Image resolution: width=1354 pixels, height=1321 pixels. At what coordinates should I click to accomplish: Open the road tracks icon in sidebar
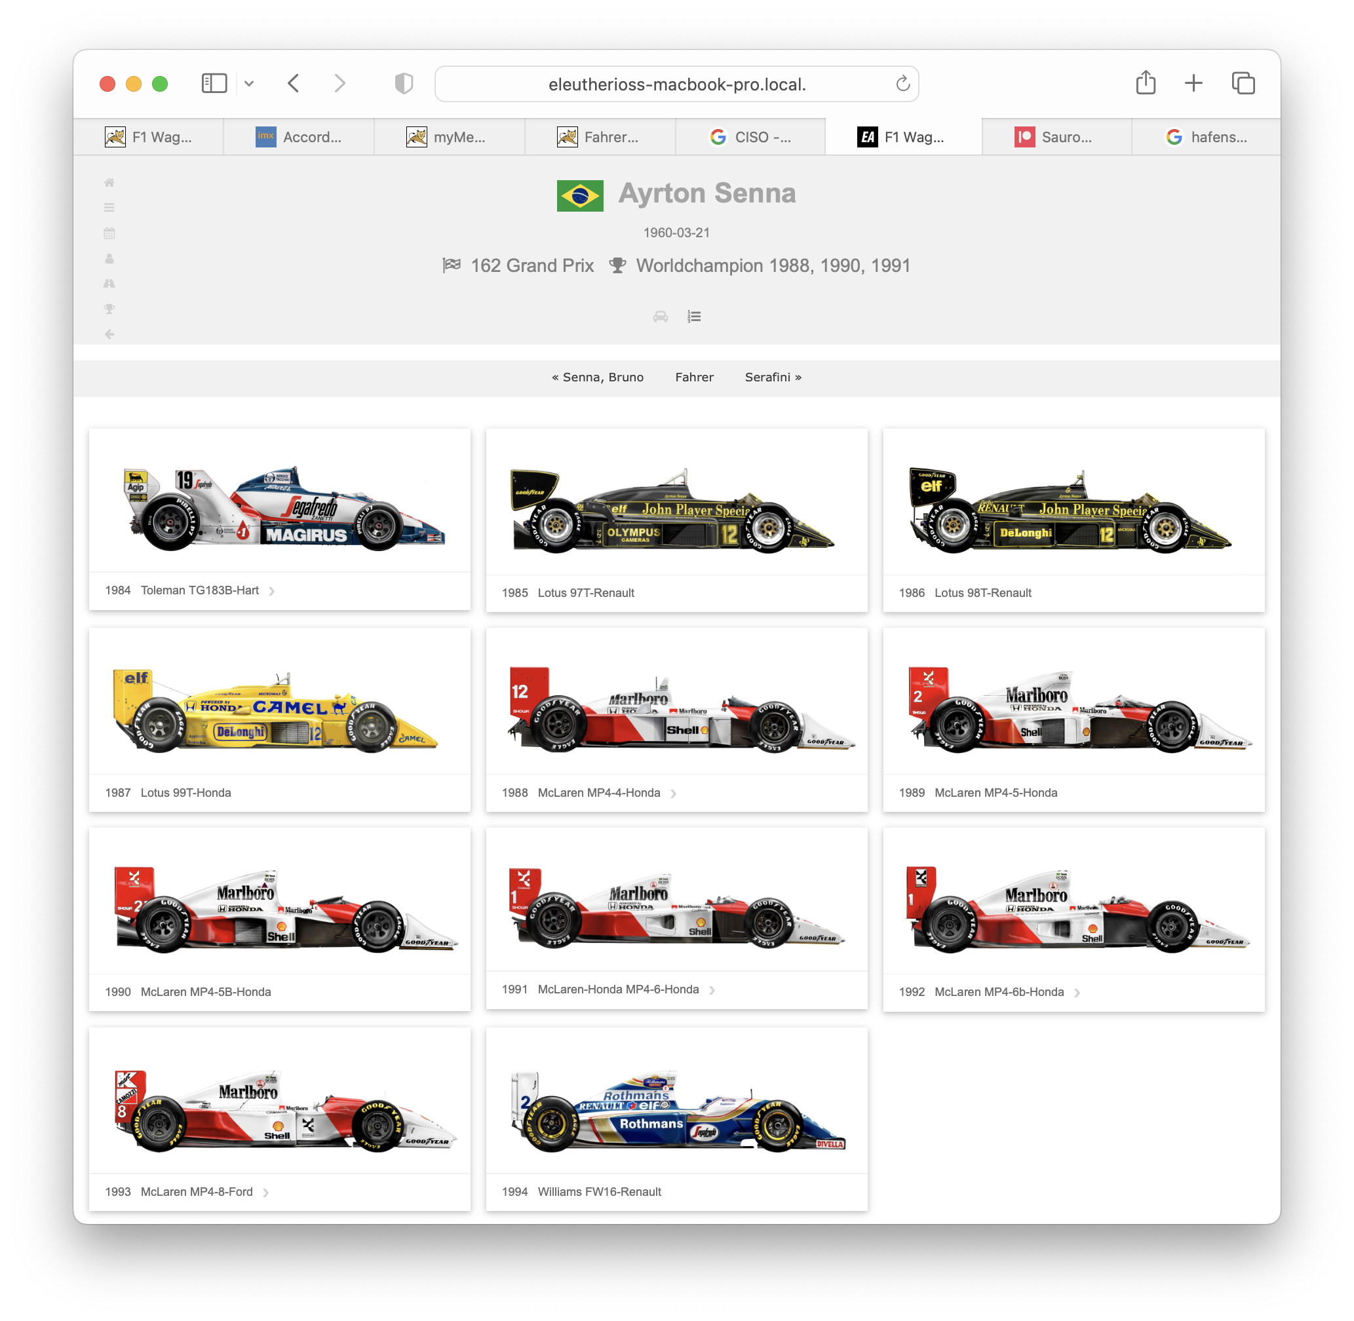(x=109, y=283)
